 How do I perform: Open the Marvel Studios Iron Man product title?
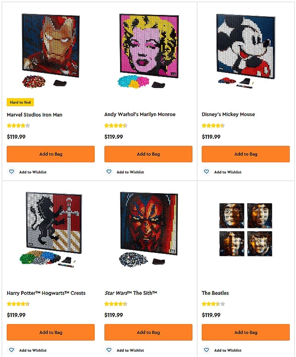tap(34, 115)
